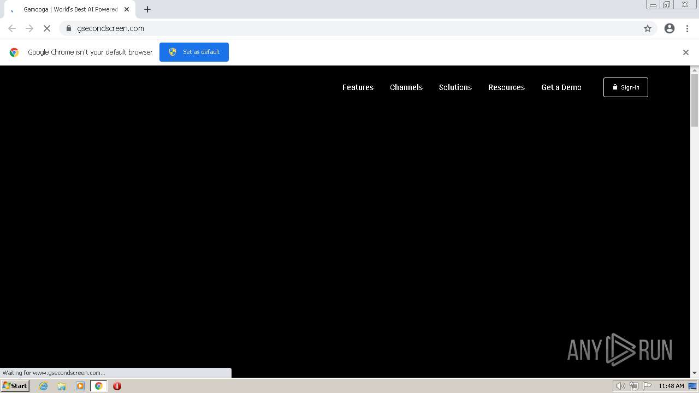Click the network tray icon
This screenshot has width=699, height=393.
[x=633, y=386]
